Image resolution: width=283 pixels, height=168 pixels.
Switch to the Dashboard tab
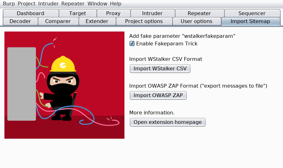point(31,13)
